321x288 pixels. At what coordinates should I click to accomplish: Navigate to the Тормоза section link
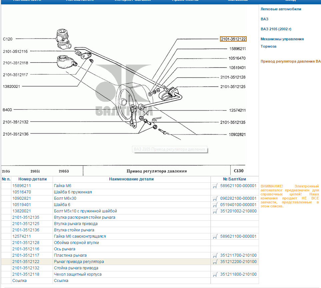(x=268, y=46)
